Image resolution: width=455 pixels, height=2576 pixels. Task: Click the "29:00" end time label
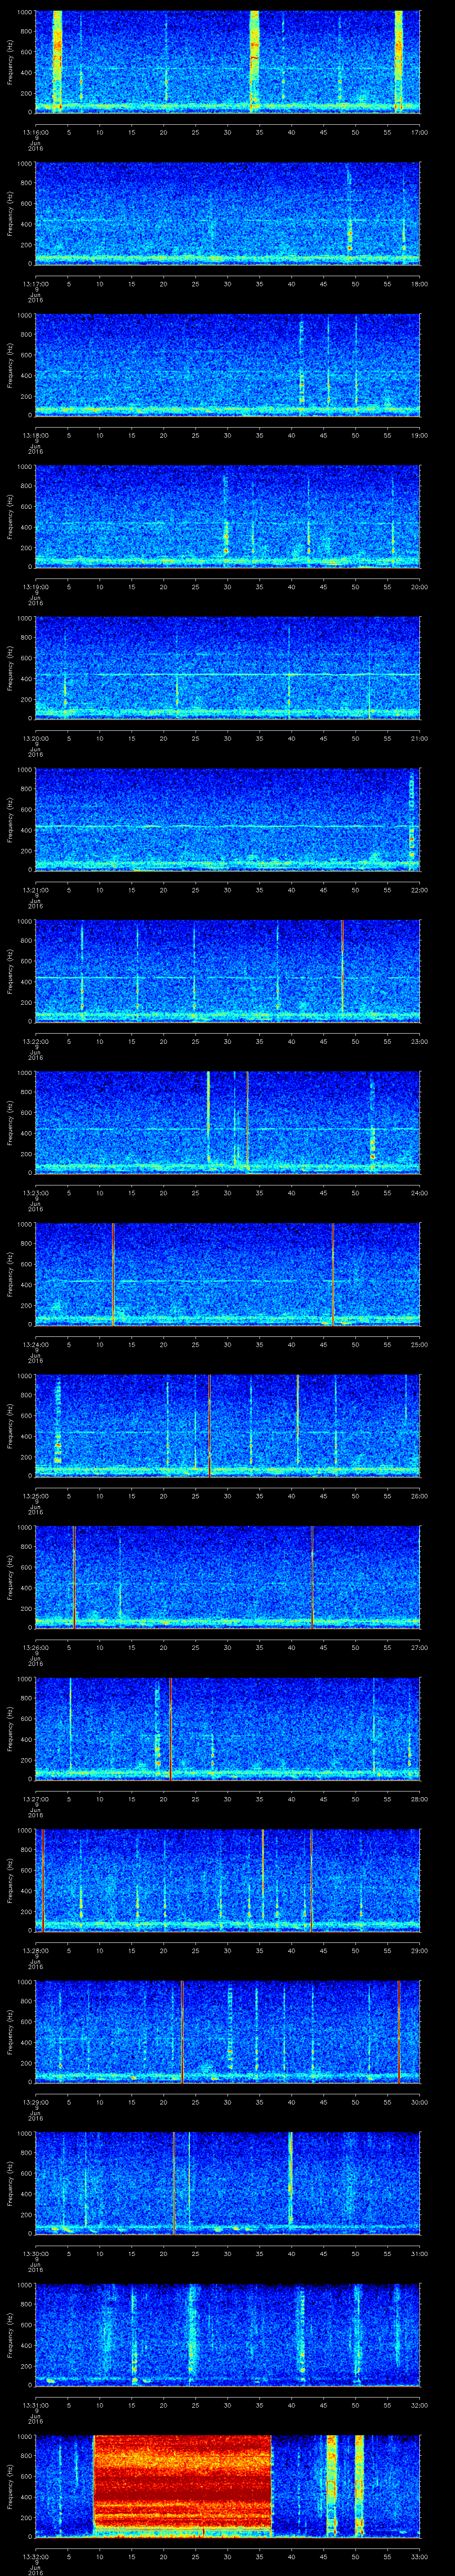(x=419, y=1950)
